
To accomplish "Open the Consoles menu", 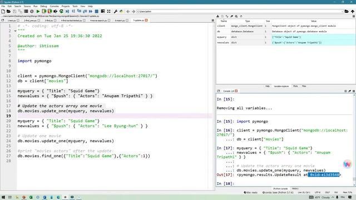I will click(x=55, y=6).
